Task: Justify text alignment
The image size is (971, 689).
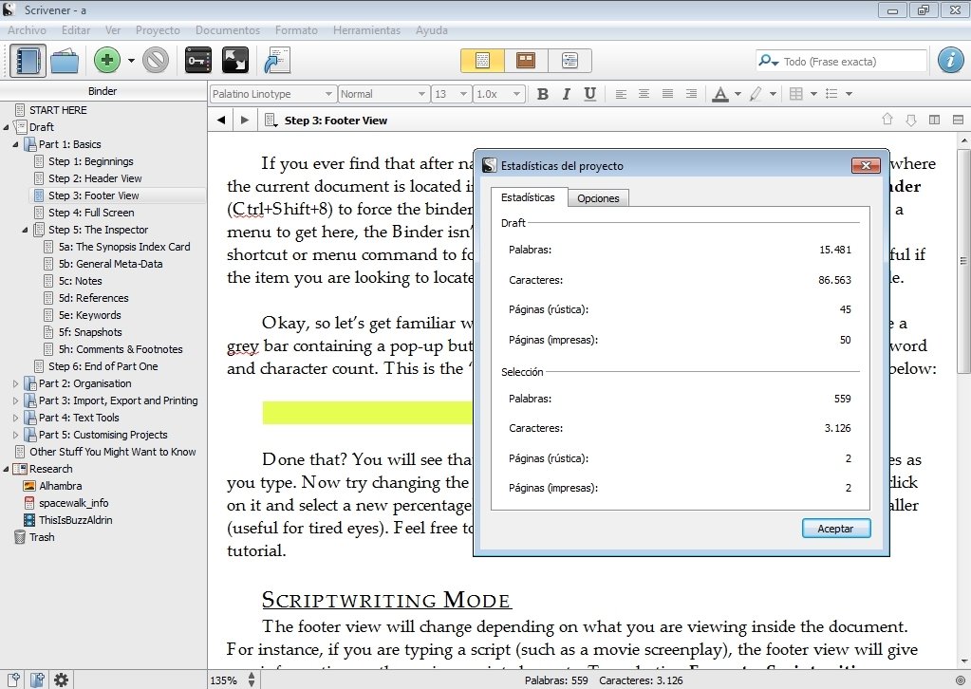Action: (667, 94)
